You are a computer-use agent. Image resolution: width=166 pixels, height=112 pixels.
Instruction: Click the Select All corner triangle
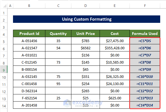pyautogui.click(x=4, y=6)
